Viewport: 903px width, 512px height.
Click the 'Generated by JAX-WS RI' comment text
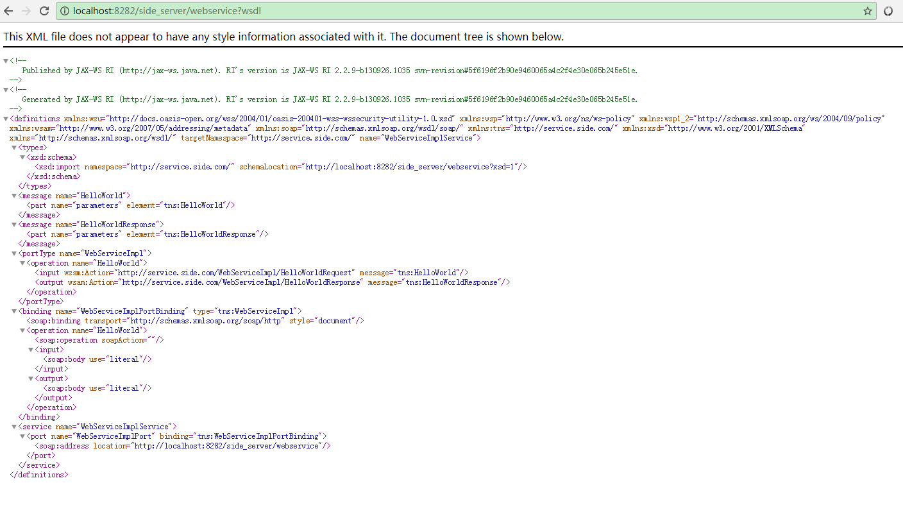click(330, 99)
